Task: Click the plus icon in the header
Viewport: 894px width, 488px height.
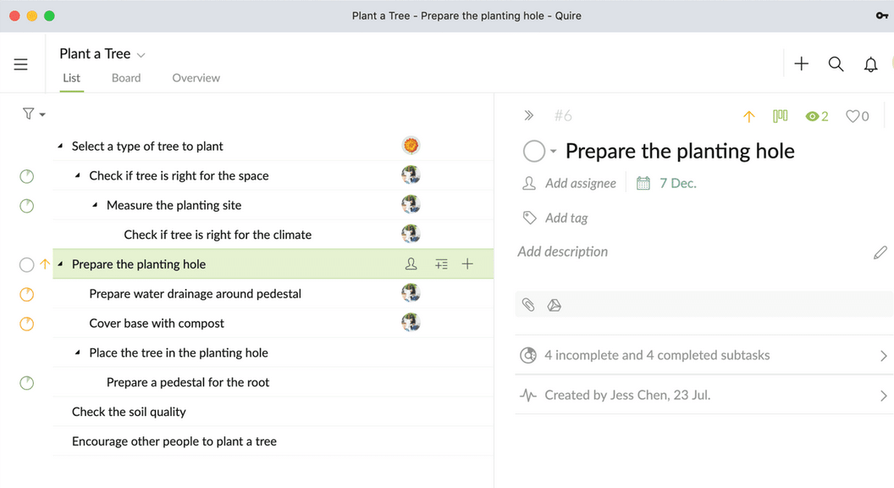Action: point(801,64)
